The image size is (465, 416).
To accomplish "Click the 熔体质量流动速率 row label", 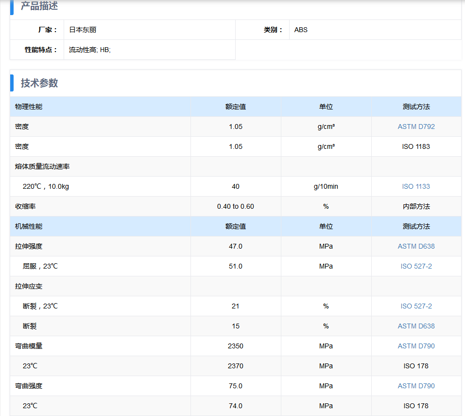I will tap(42, 166).
